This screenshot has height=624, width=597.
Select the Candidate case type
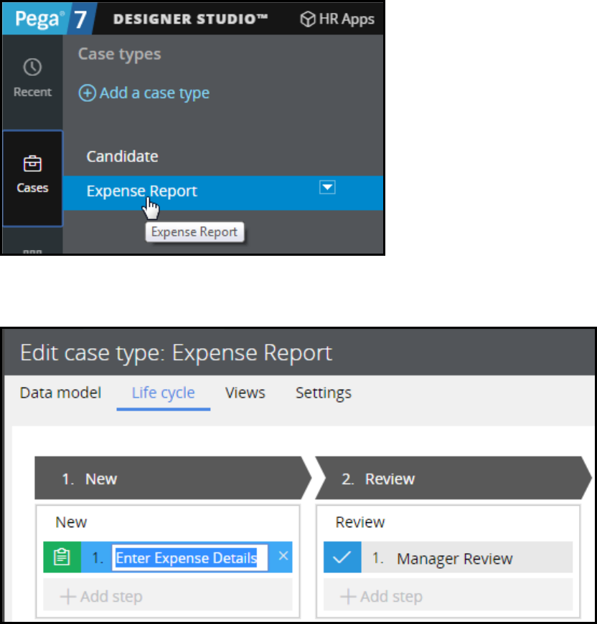click(123, 156)
